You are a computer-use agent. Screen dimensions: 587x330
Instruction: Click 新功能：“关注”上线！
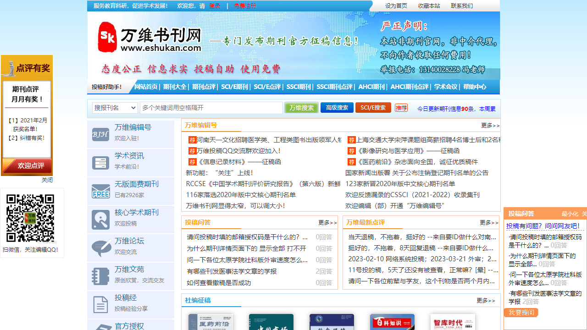[219, 173]
